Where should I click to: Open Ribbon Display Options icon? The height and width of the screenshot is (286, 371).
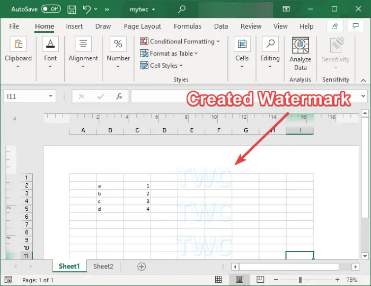pos(286,9)
